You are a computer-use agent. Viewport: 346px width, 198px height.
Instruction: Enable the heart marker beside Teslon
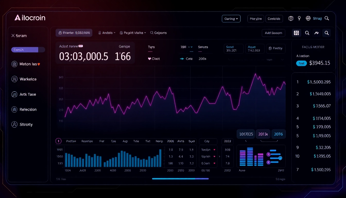pyautogui.click(x=215, y=150)
